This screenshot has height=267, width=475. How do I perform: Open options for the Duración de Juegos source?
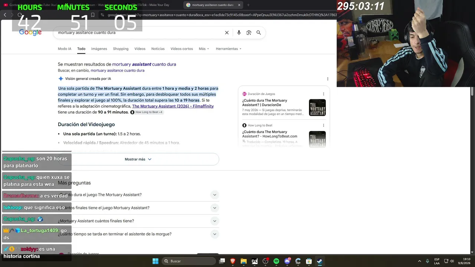pyautogui.click(x=324, y=94)
